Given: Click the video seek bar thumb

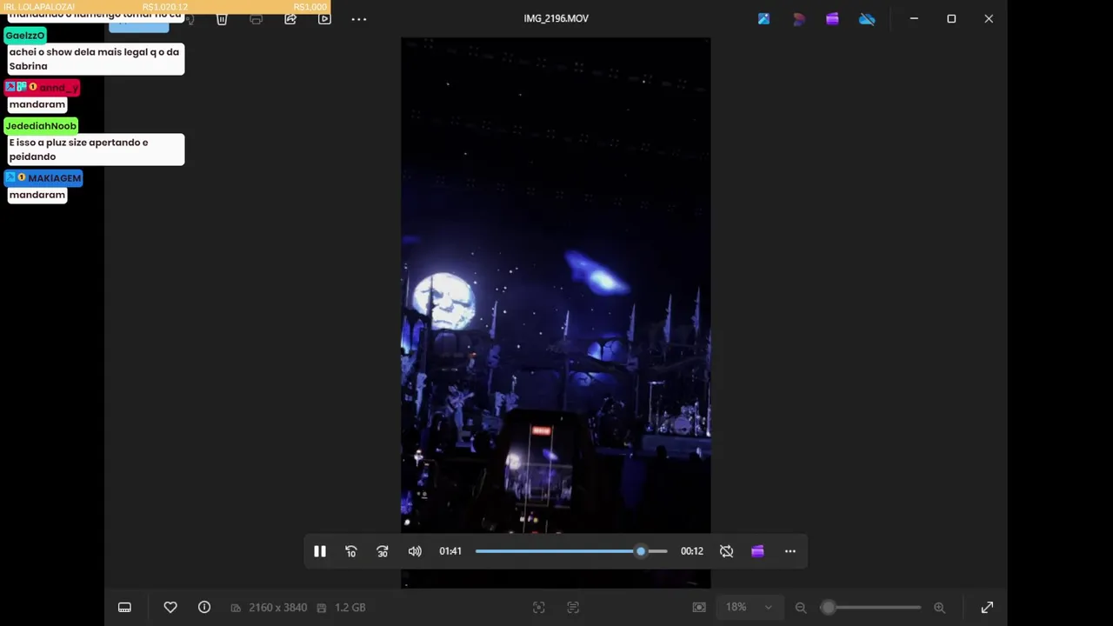Looking at the screenshot, I should coord(641,551).
